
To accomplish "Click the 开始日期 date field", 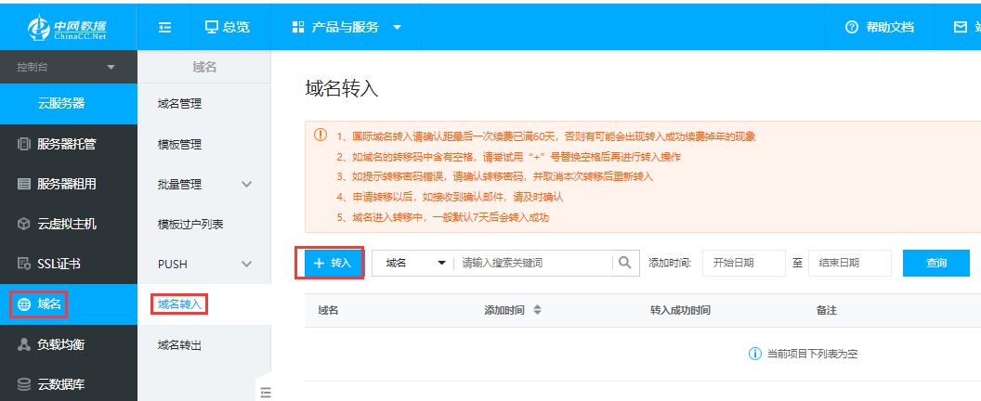I will click(x=743, y=264).
